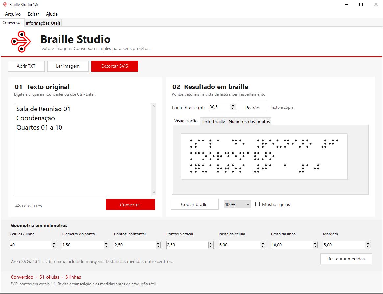Reset font size with the Padrão button
Image resolution: width=383 pixels, height=294 pixels.
coord(252,108)
